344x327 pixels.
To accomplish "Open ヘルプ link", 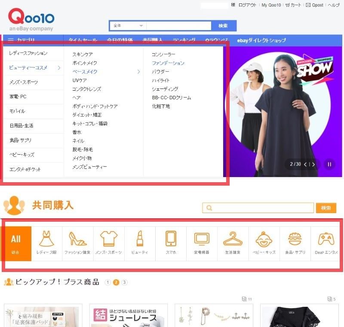I will [334, 5].
